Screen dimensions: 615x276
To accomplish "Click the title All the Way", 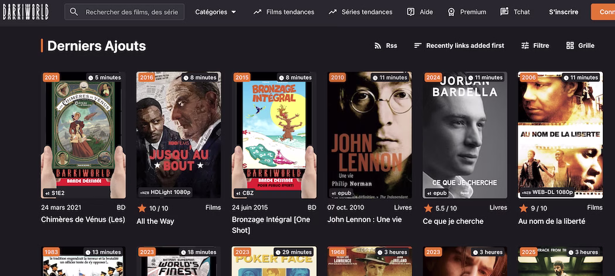I will [x=155, y=222].
